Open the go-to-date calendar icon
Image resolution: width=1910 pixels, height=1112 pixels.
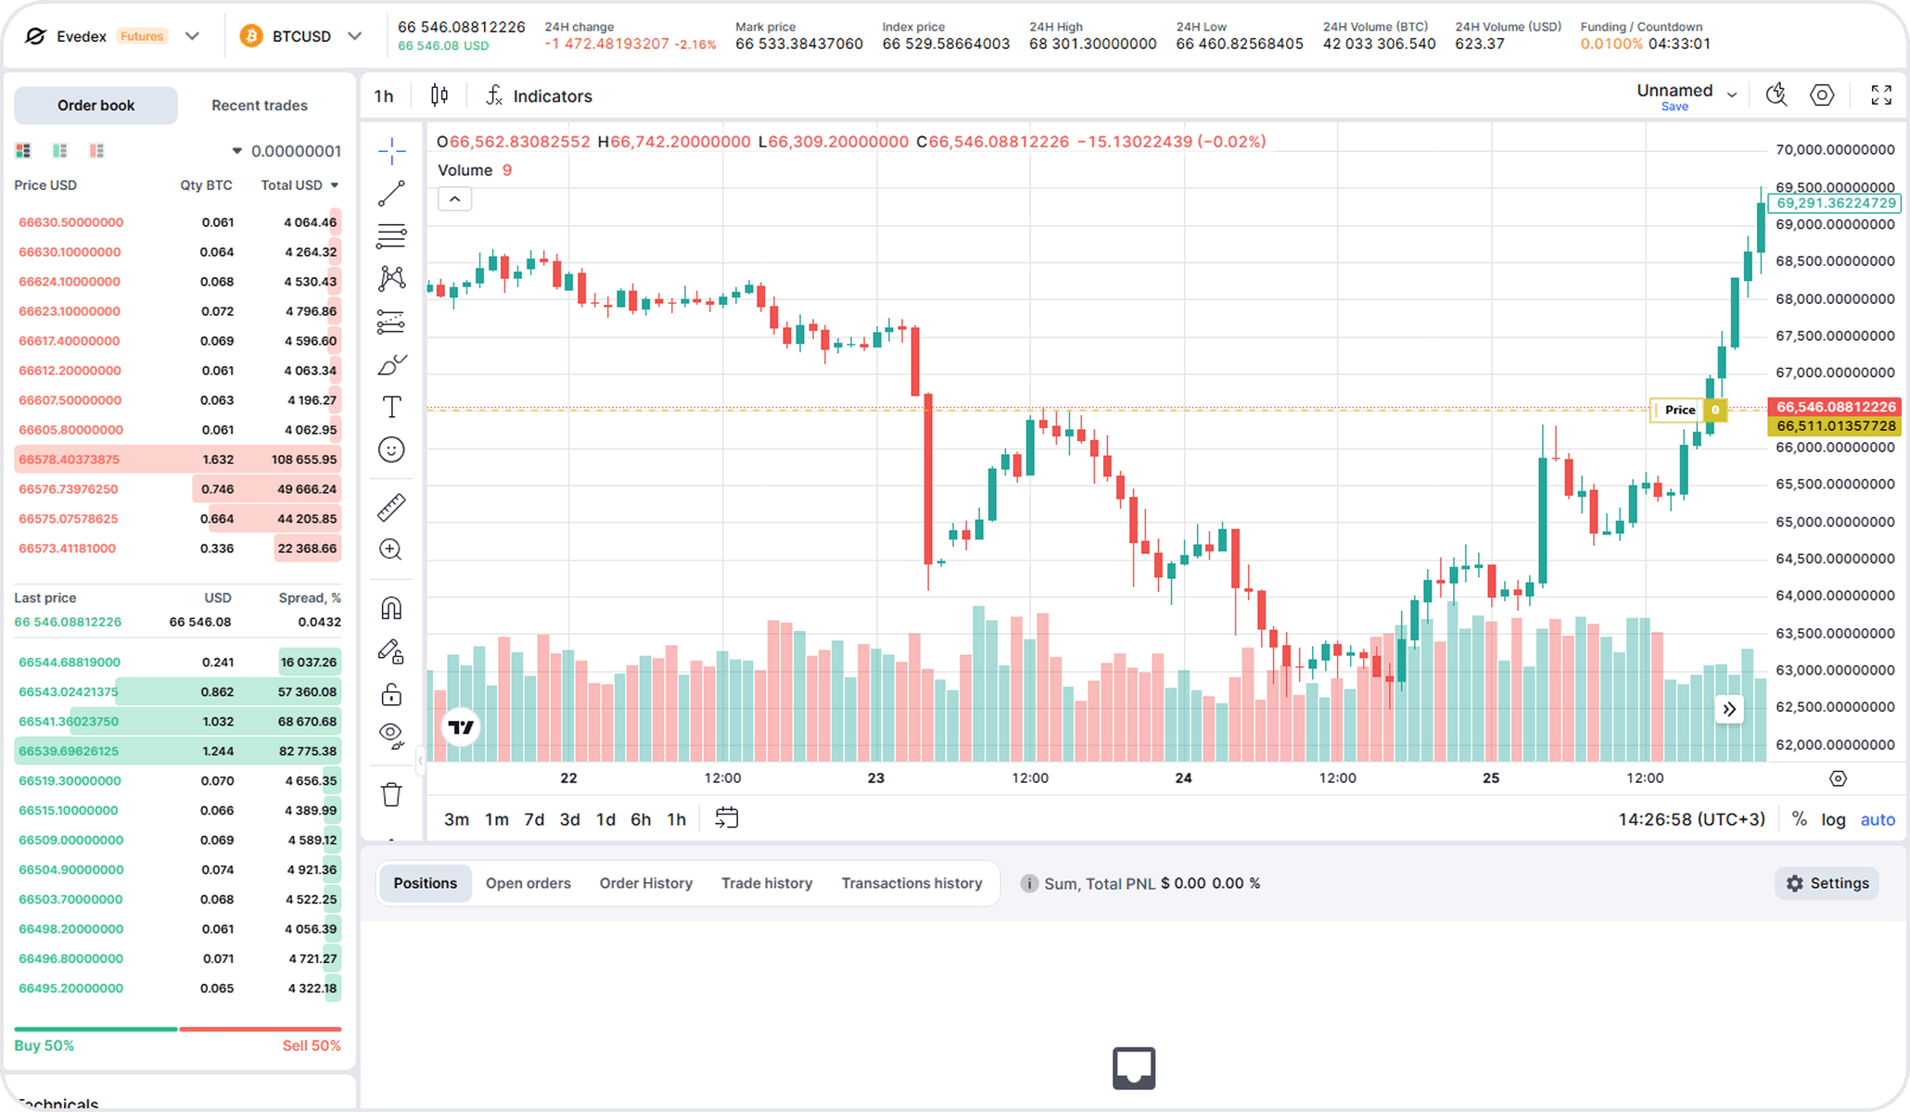tap(727, 818)
